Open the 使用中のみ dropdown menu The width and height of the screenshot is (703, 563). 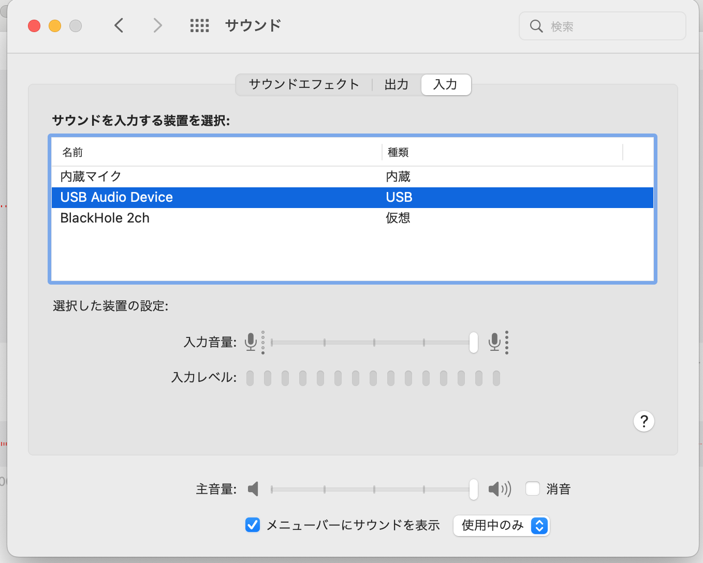tap(501, 526)
